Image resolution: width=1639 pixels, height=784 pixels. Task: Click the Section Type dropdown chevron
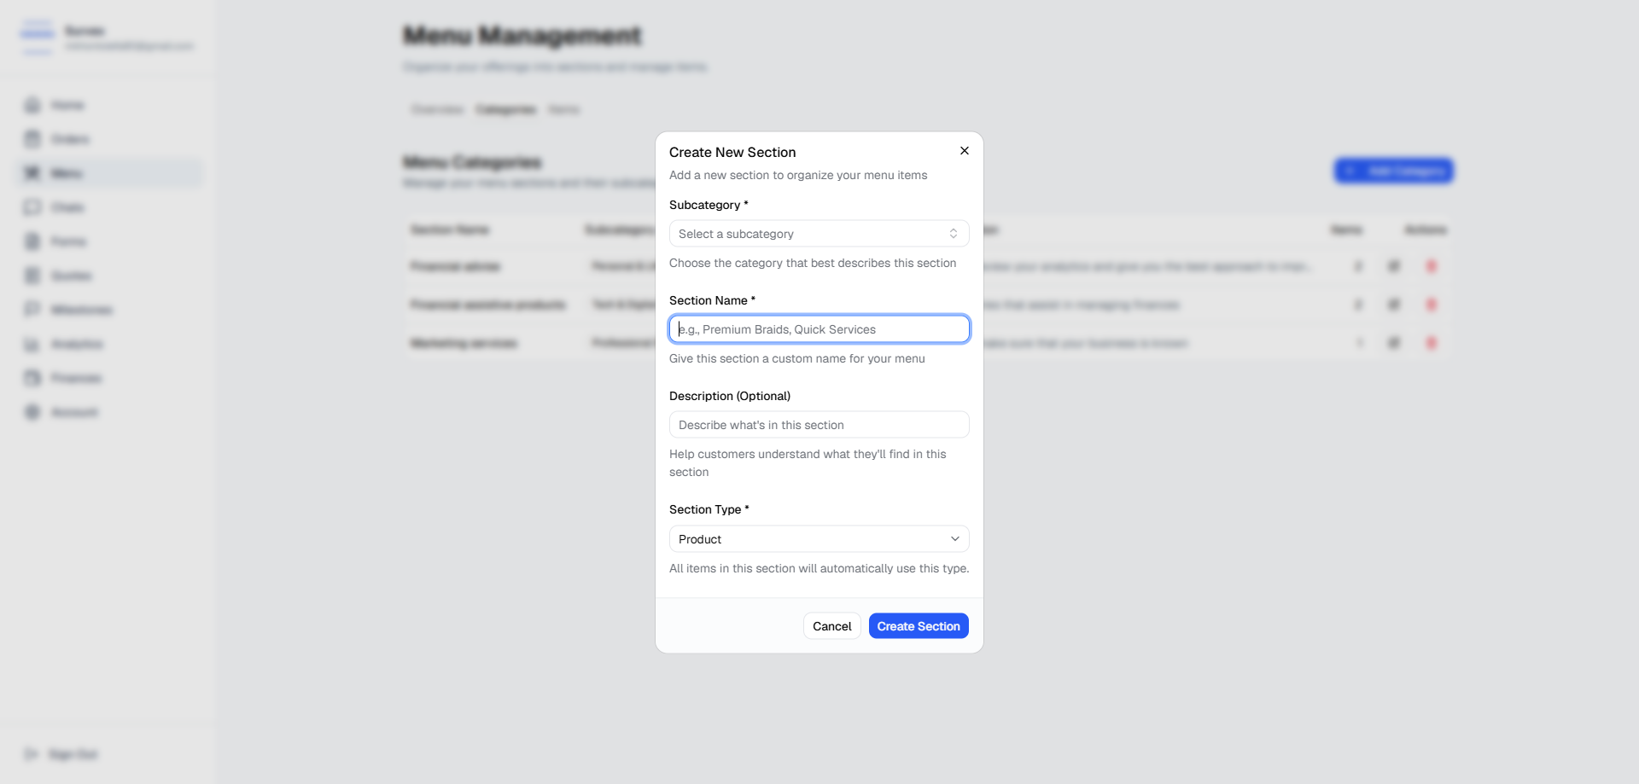click(955, 539)
